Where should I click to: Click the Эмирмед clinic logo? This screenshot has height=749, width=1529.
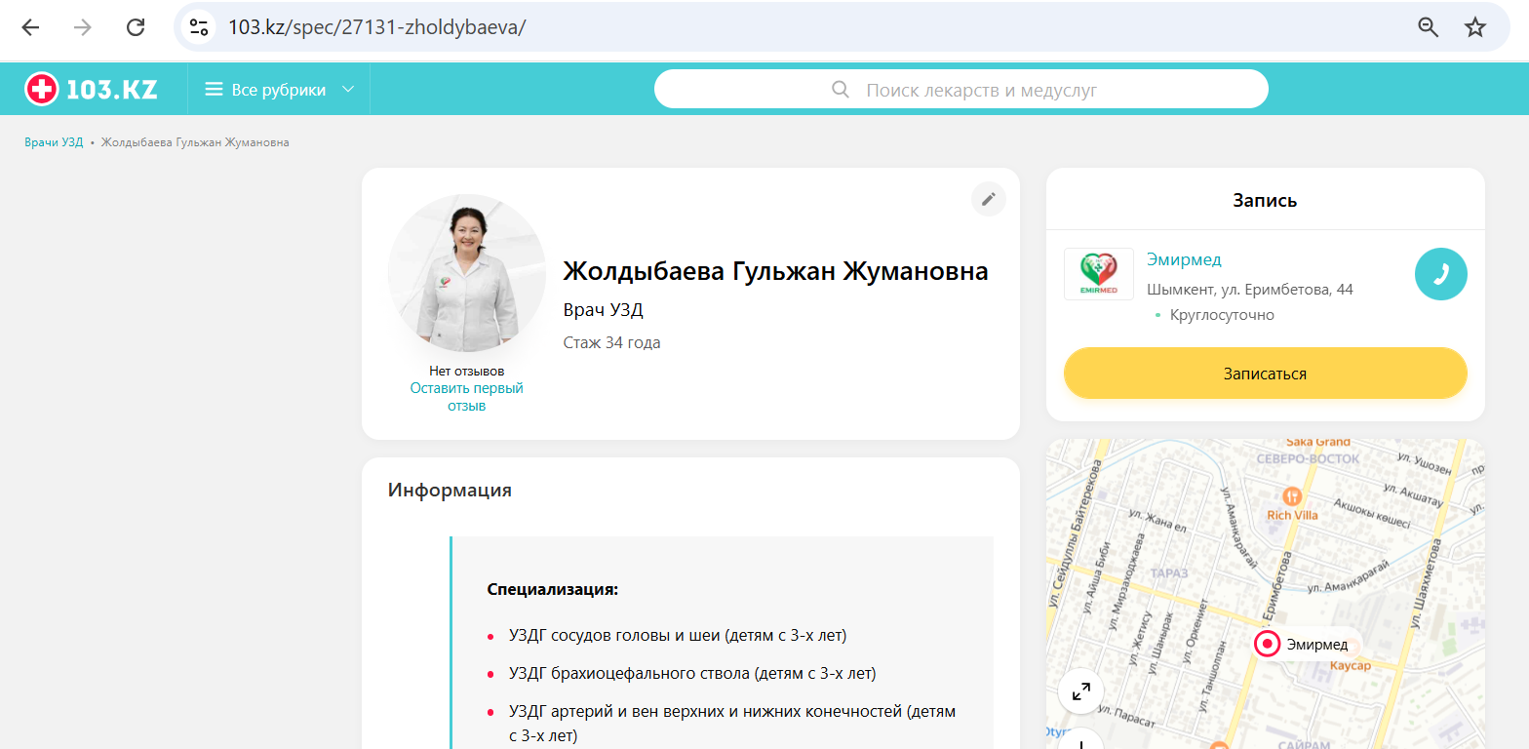click(1099, 274)
